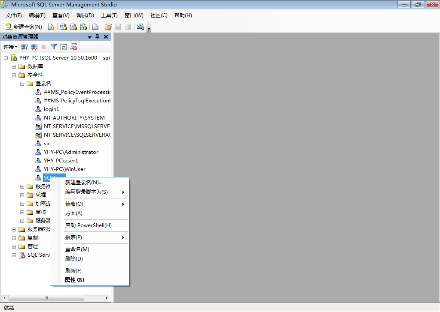Viewport: 440px width, 312px height.
Task: Click the Stop square icon
Action: click(x=44, y=47)
